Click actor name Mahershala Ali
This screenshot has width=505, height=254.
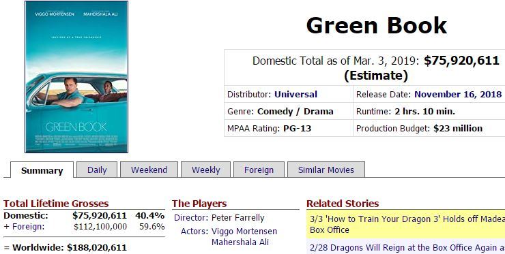click(x=240, y=242)
